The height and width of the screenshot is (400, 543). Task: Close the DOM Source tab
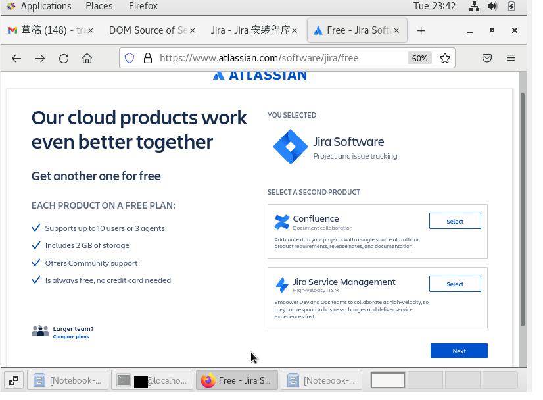click(x=193, y=30)
